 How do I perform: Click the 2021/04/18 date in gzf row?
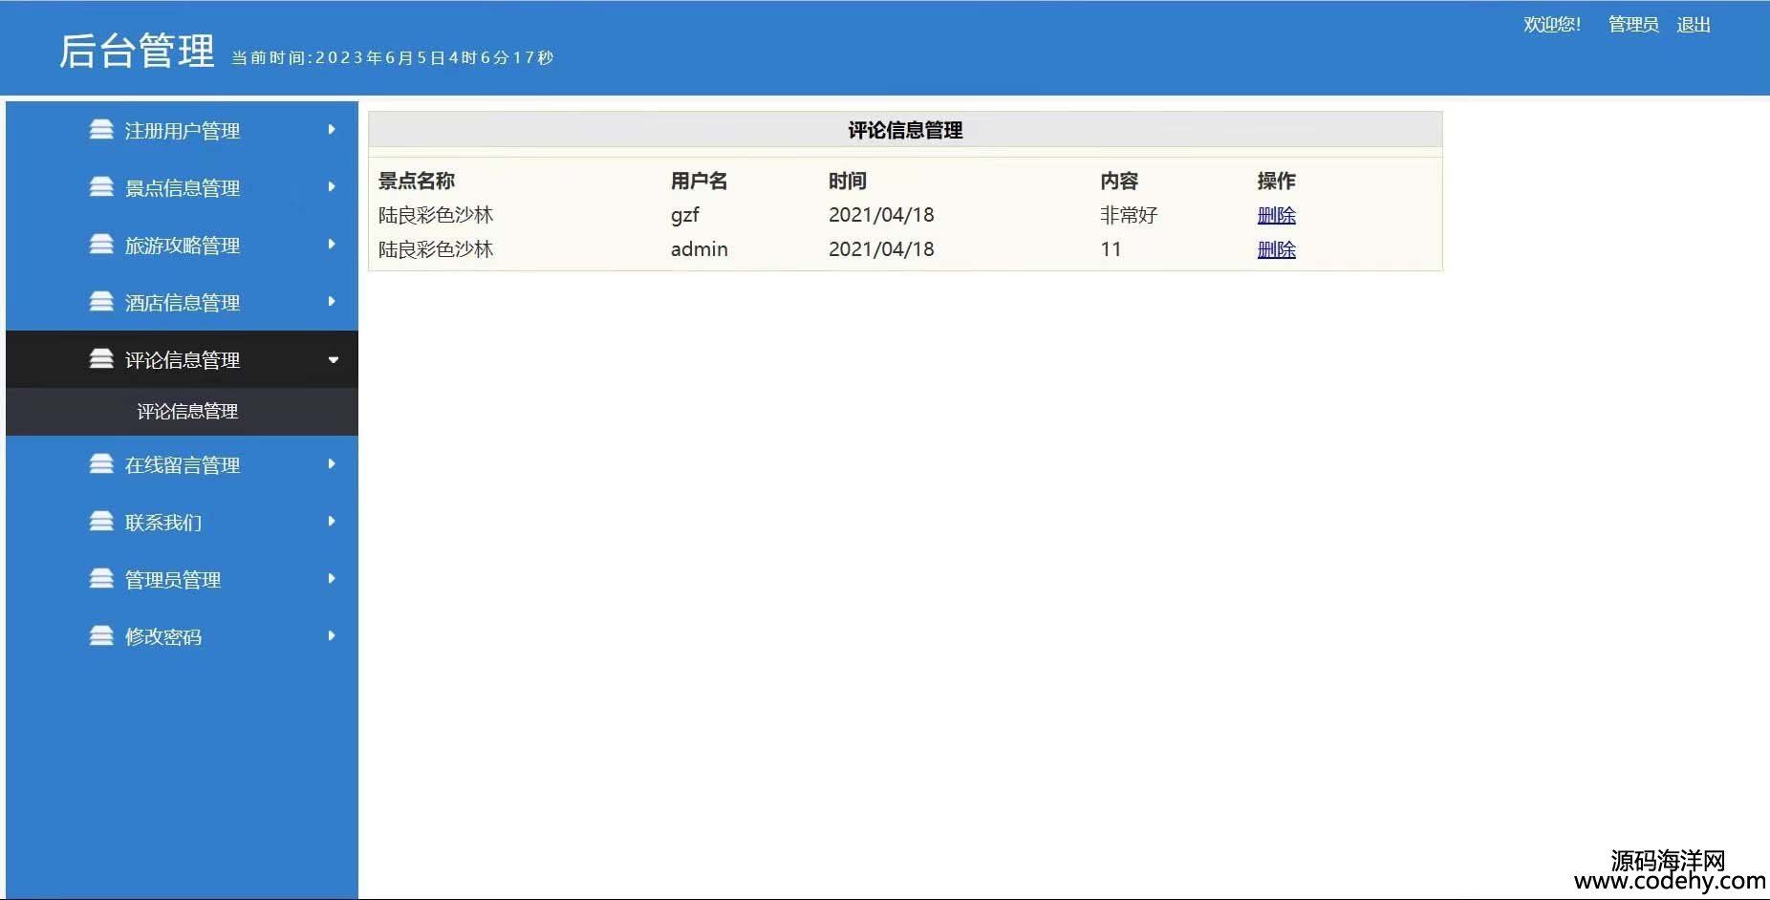pos(881,215)
